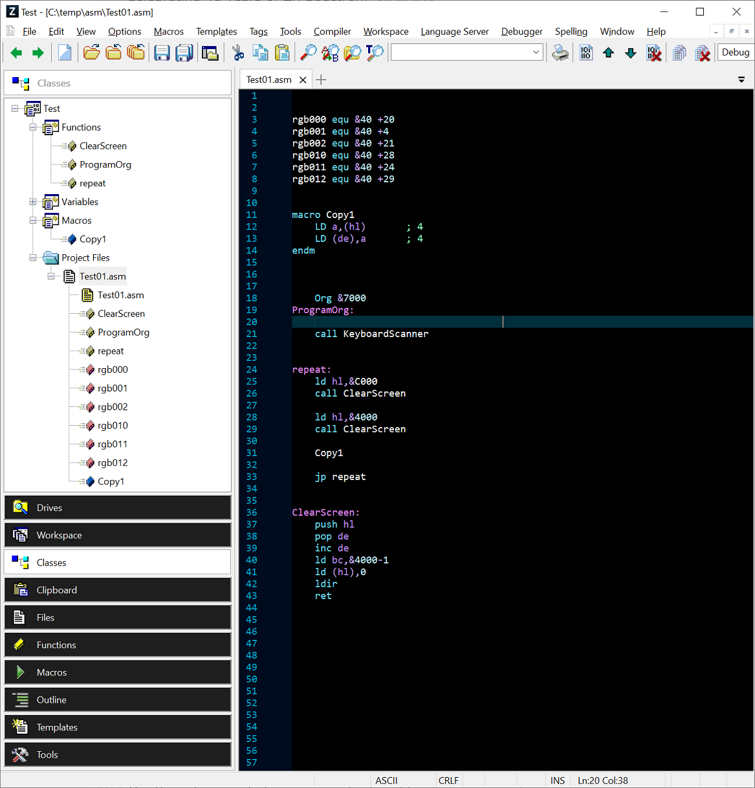Save the file with the single-floppy icon
This screenshot has height=788, width=755.
coord(162,53)
